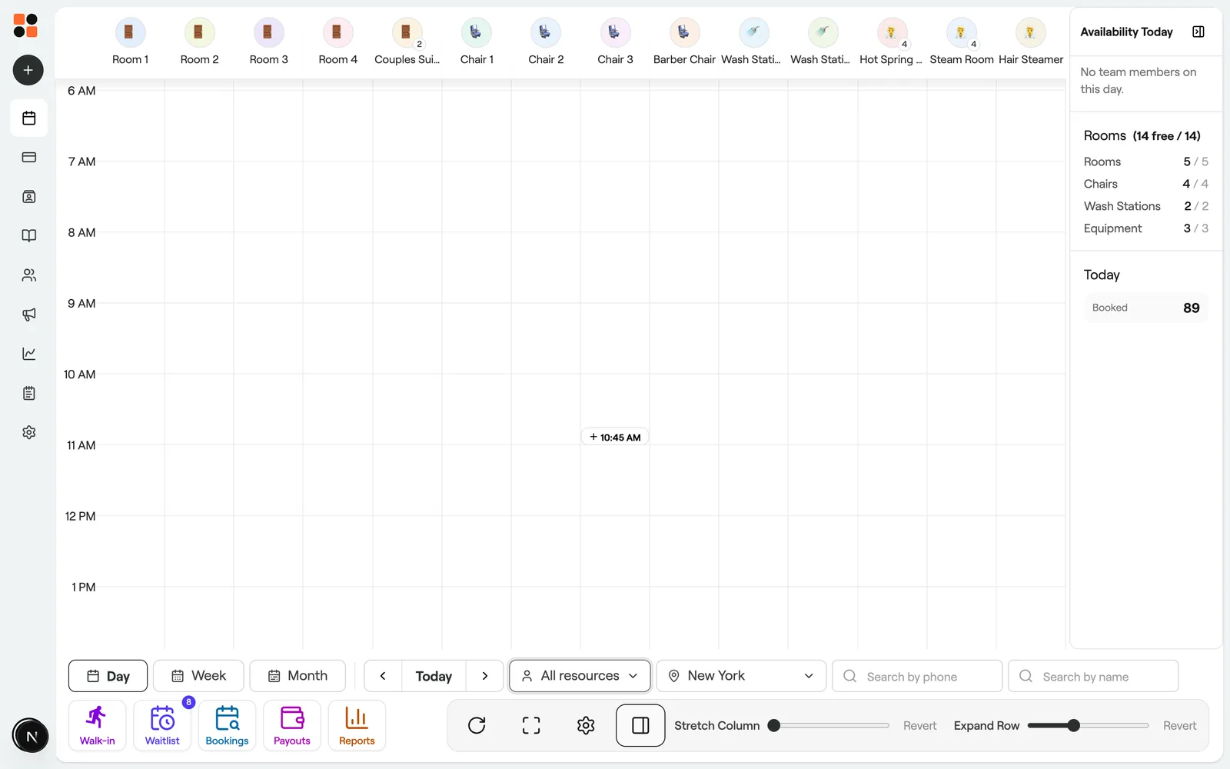Open the card payments icon in sidebar
Screen dimensions: 1230x769
[29, 158]
